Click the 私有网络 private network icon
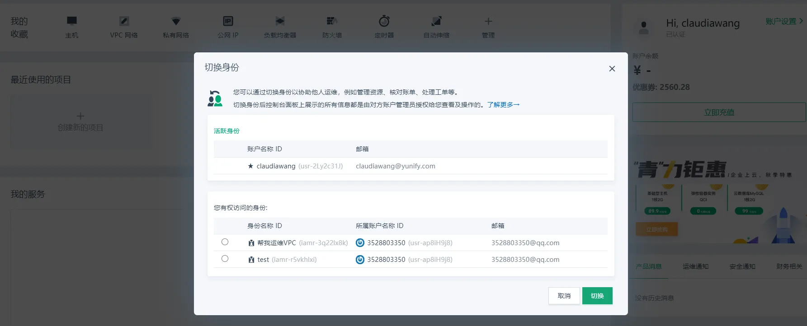This screenshot has width=807, height=326. click(x=176, y=21)
